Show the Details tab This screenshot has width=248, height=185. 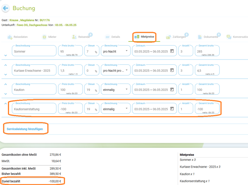[x=113, y=37]
